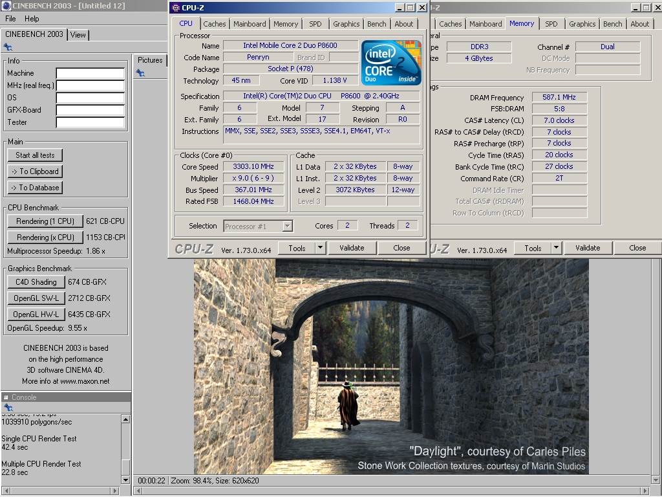
Task: Click the Tester input field
Action: [x=91, y=122]
